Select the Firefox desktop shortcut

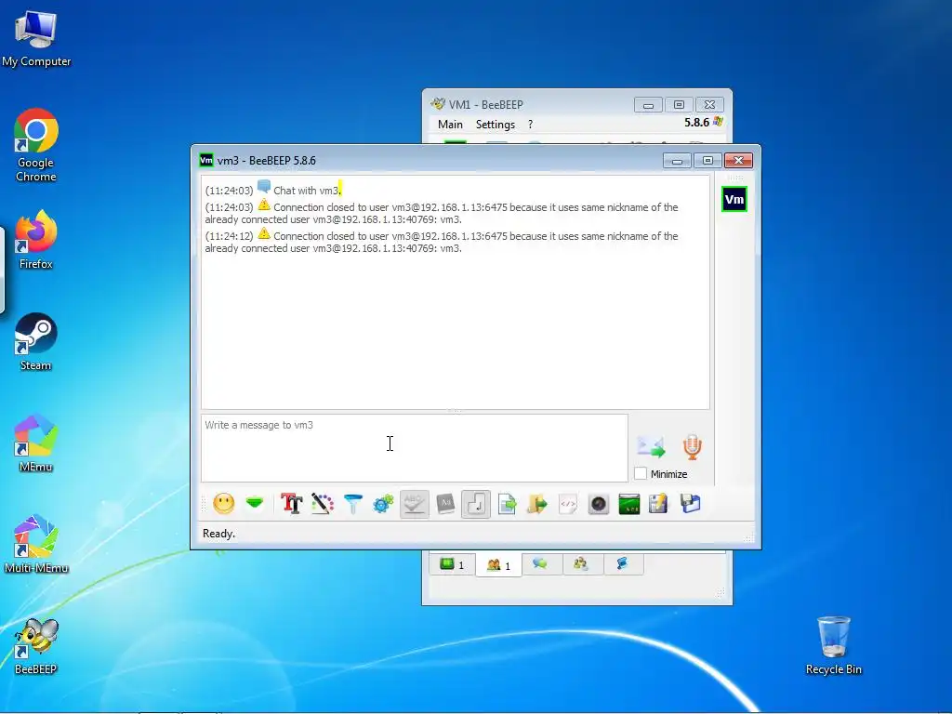(36, 240)
